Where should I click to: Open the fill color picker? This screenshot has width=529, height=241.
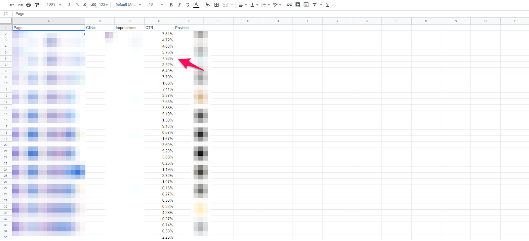click(208, 5)
